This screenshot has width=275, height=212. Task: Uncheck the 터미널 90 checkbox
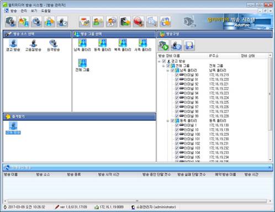coord(177,75)
